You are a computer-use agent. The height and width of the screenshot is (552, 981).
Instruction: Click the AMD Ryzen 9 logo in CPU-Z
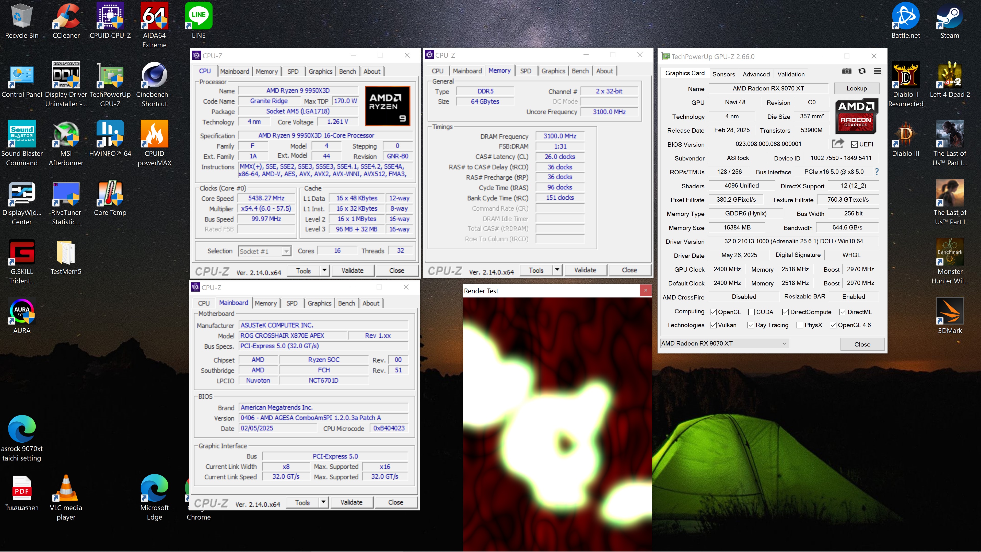[387, 106]
